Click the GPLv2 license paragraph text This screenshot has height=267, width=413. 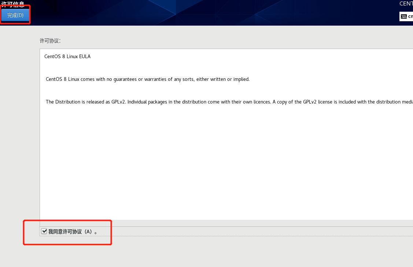pos(183,102)
